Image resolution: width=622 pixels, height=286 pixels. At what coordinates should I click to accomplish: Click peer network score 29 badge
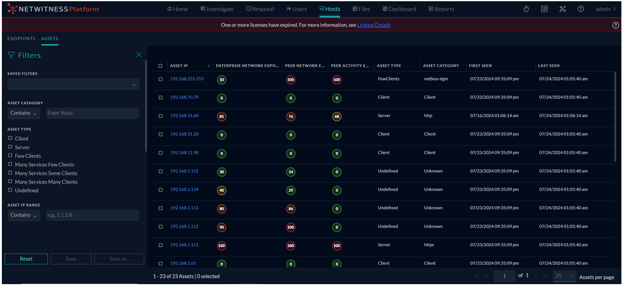(291, 191)
